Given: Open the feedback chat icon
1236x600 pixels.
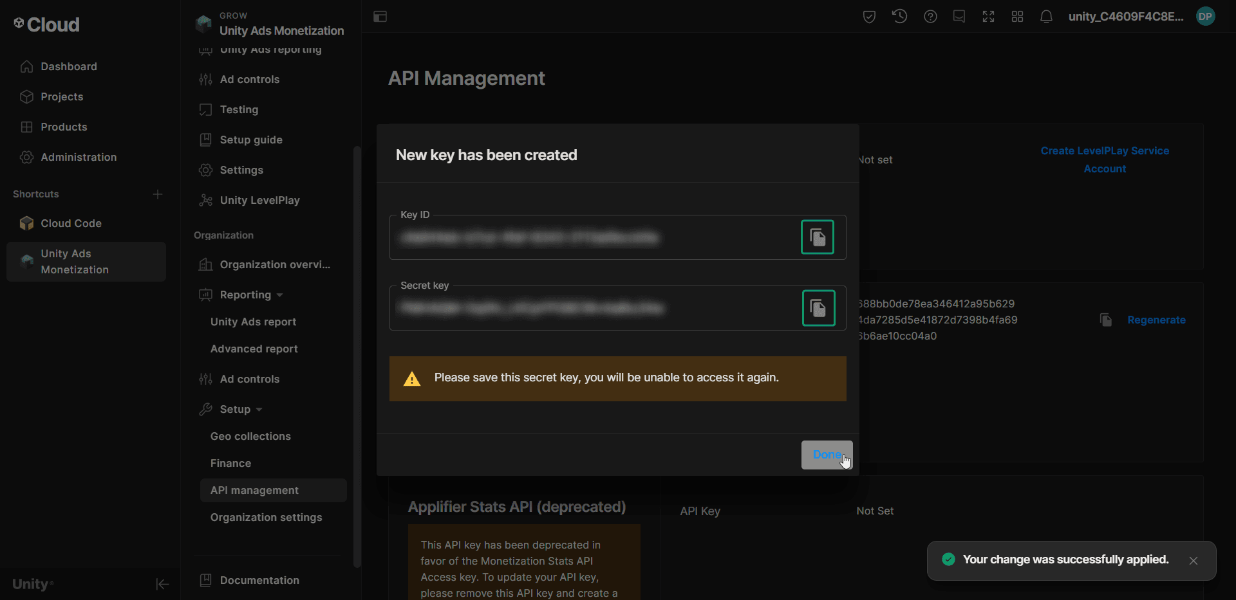Looking at the screenshot, I should tap(959, 17).
